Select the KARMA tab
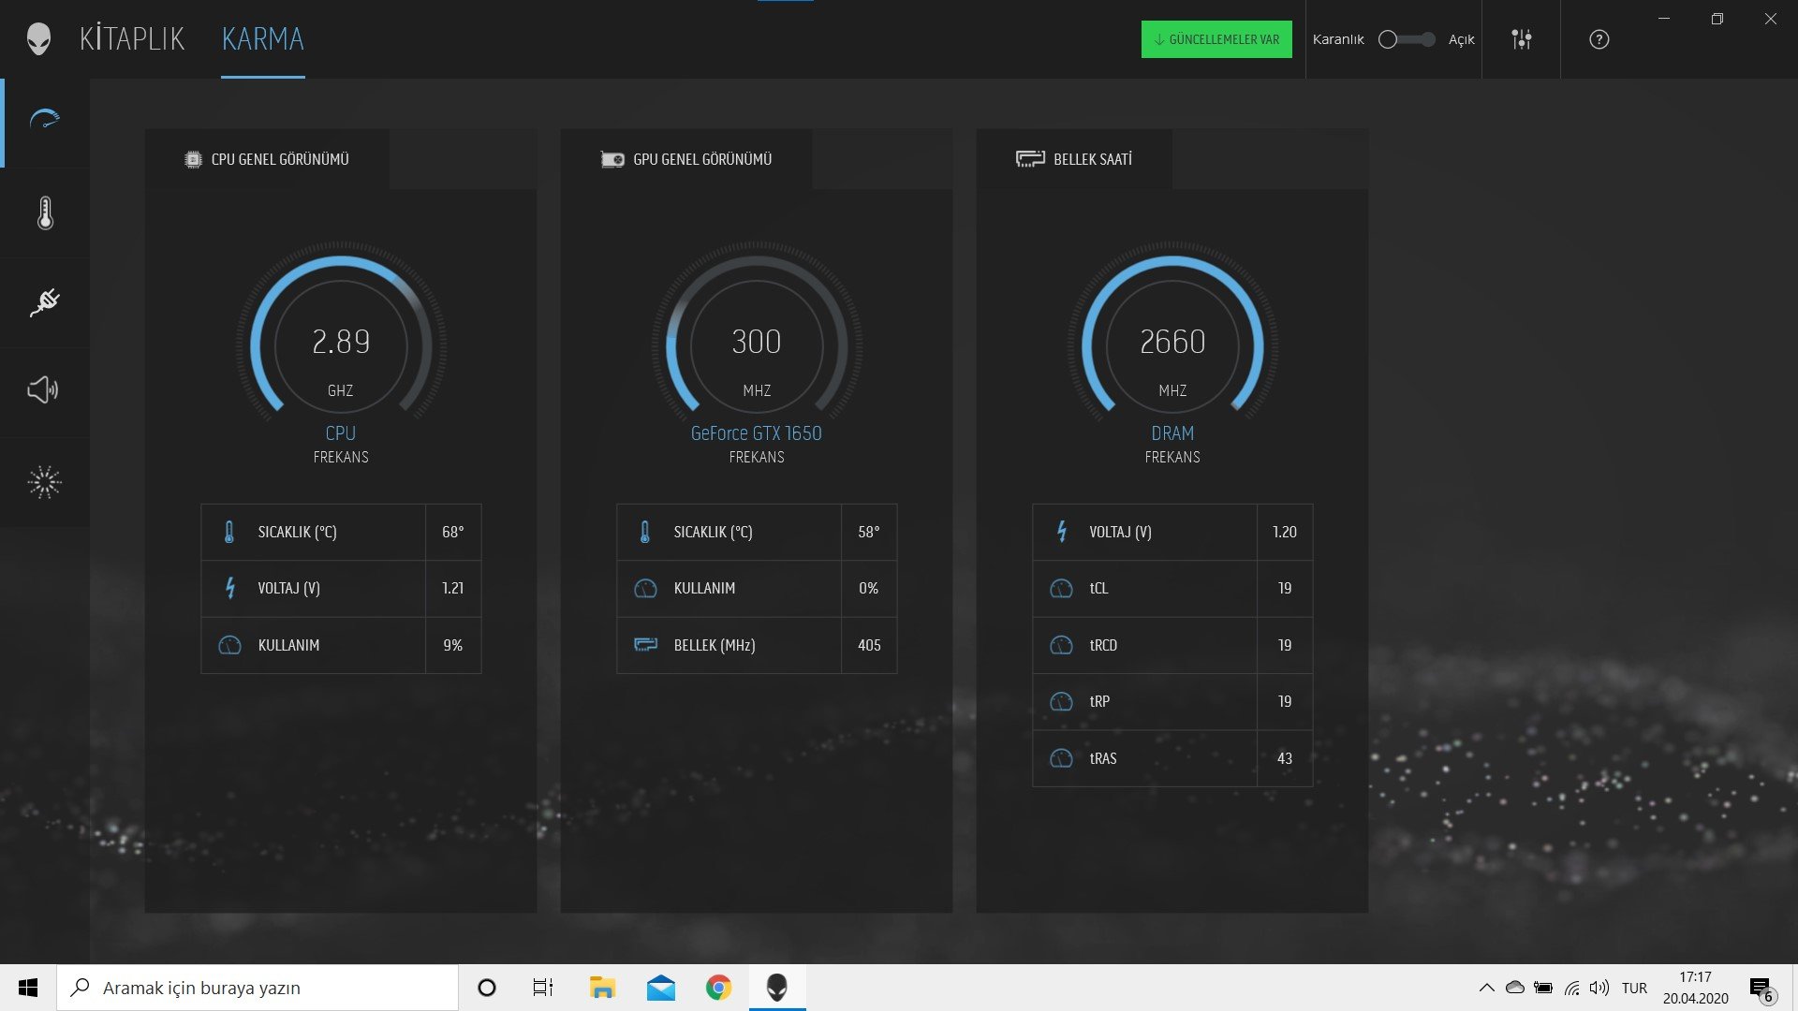The image size is (1798, 1011). point(263,39)
